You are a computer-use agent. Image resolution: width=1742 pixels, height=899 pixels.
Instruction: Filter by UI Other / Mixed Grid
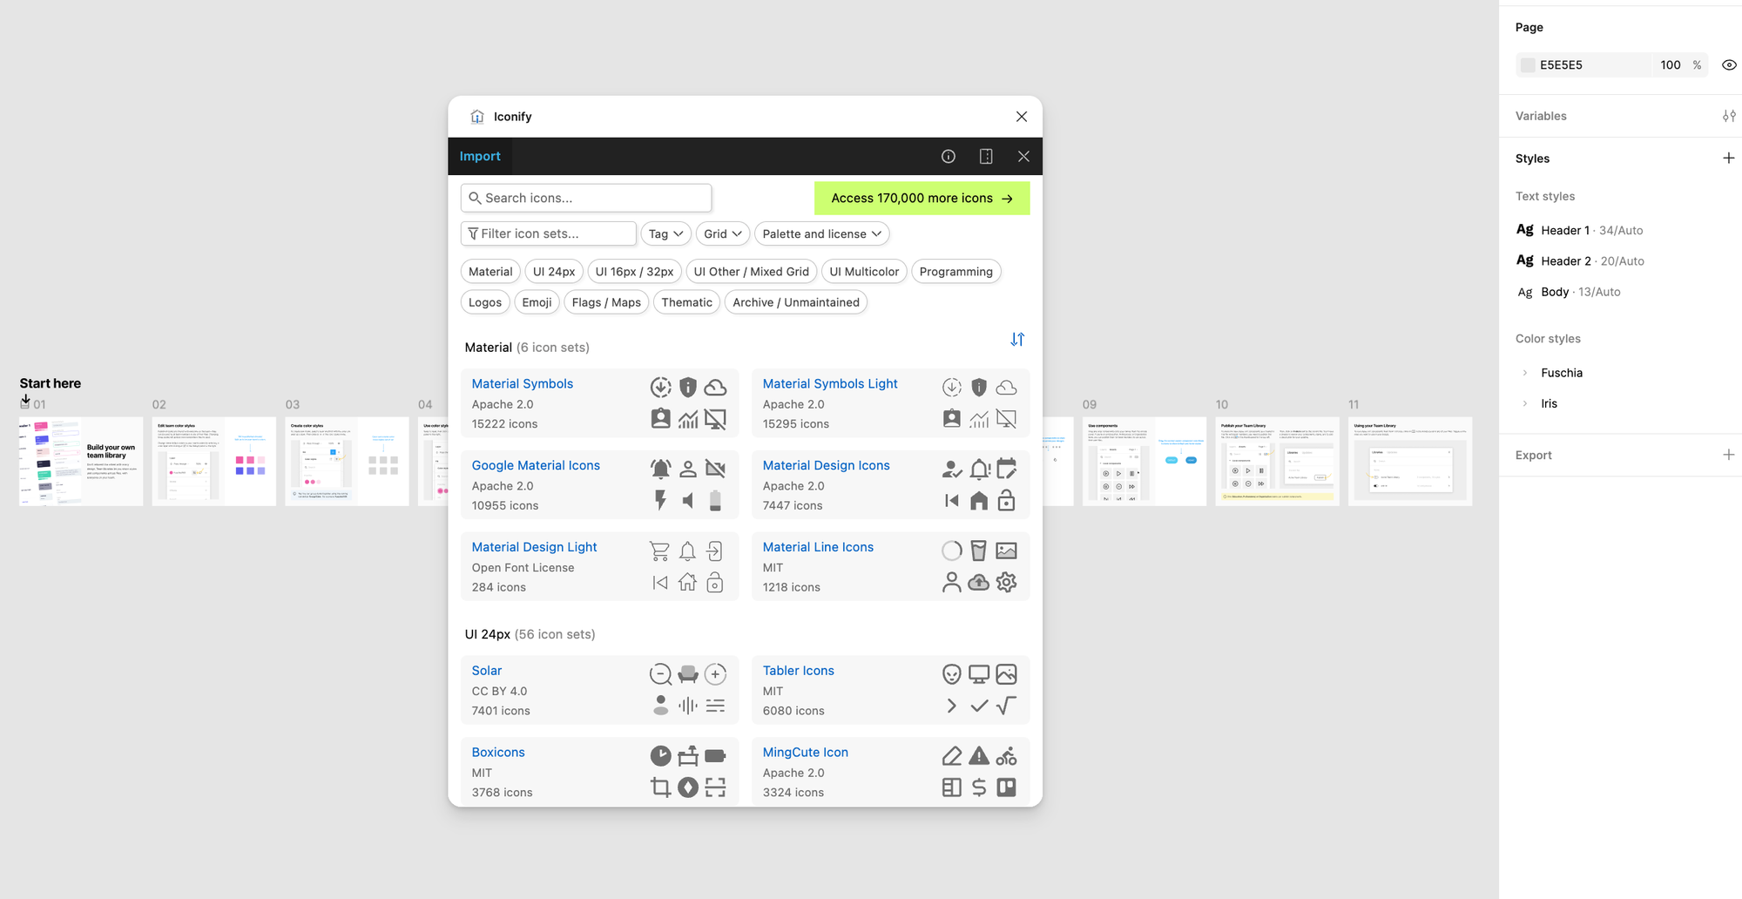[752, 272]
